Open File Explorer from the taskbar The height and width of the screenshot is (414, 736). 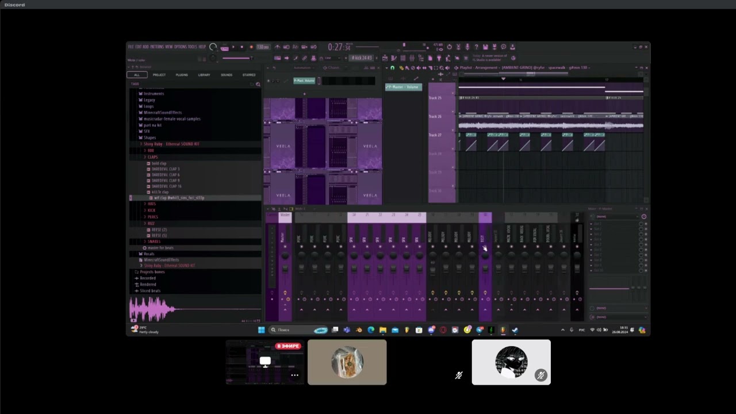[382, 330]
